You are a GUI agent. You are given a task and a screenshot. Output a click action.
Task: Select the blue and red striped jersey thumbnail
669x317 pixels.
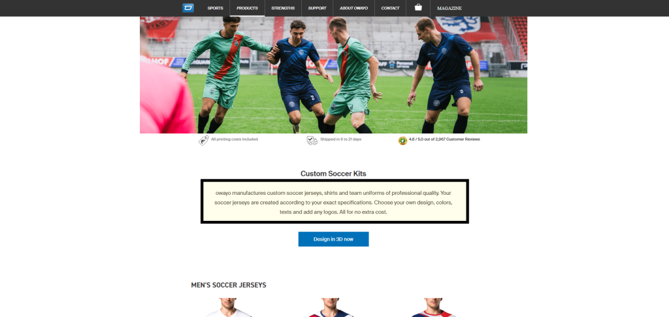coord(434,307)
